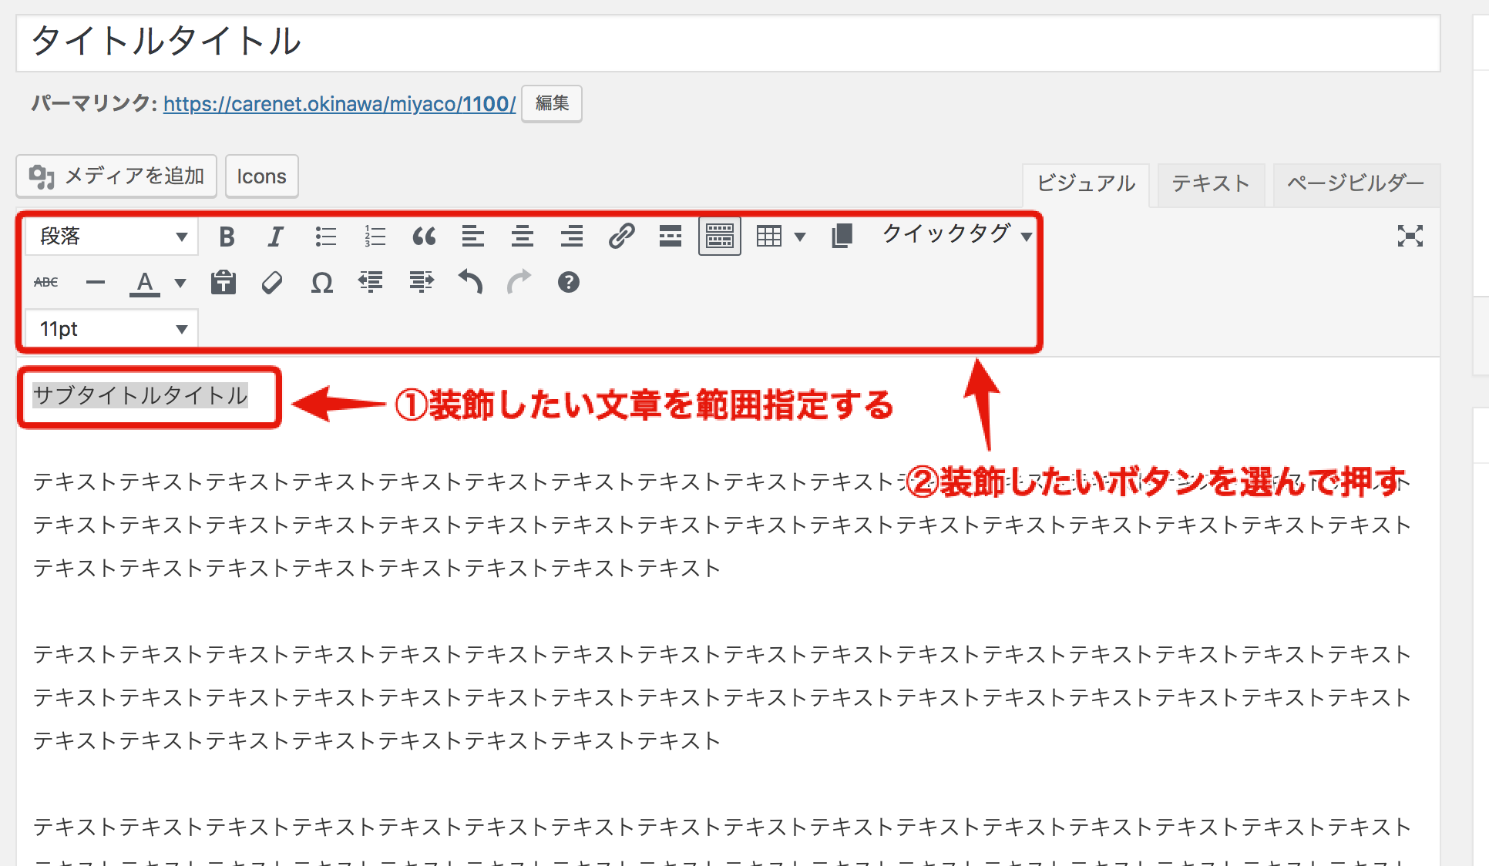Toggle distraction-free fullscreen mode

(x=1410, y=237)
